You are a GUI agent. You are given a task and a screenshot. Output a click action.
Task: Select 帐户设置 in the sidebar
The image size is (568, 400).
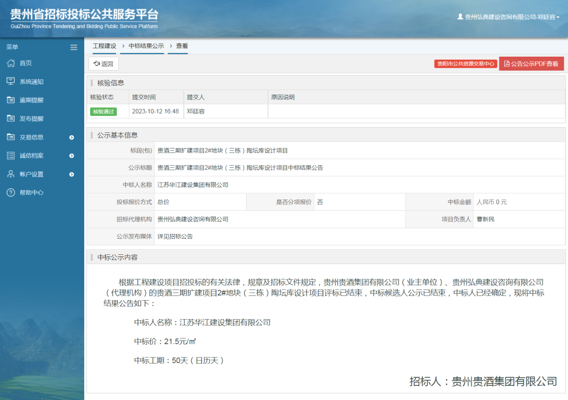[31, 174]
